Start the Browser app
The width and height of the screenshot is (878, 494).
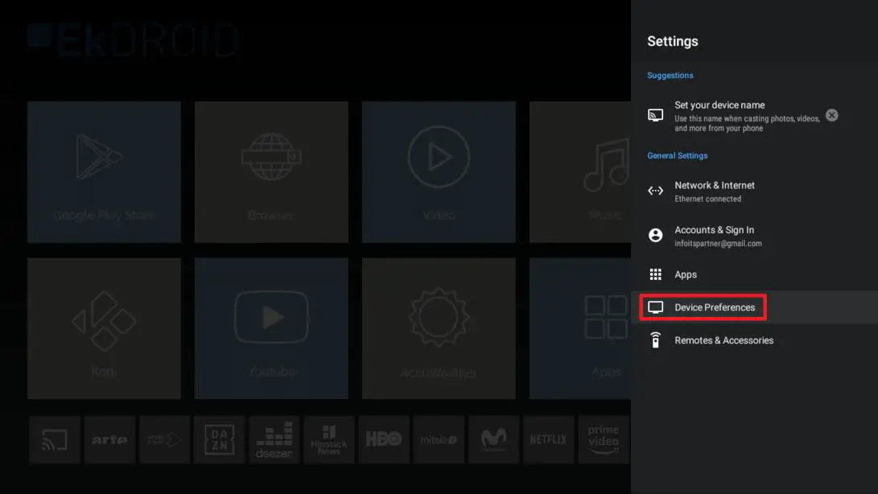271,171
